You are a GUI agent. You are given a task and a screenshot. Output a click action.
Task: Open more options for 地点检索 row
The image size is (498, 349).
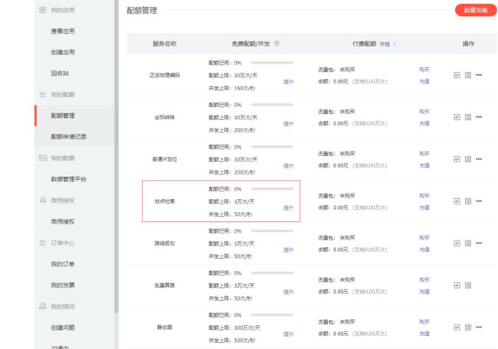[x=479, y=201]
